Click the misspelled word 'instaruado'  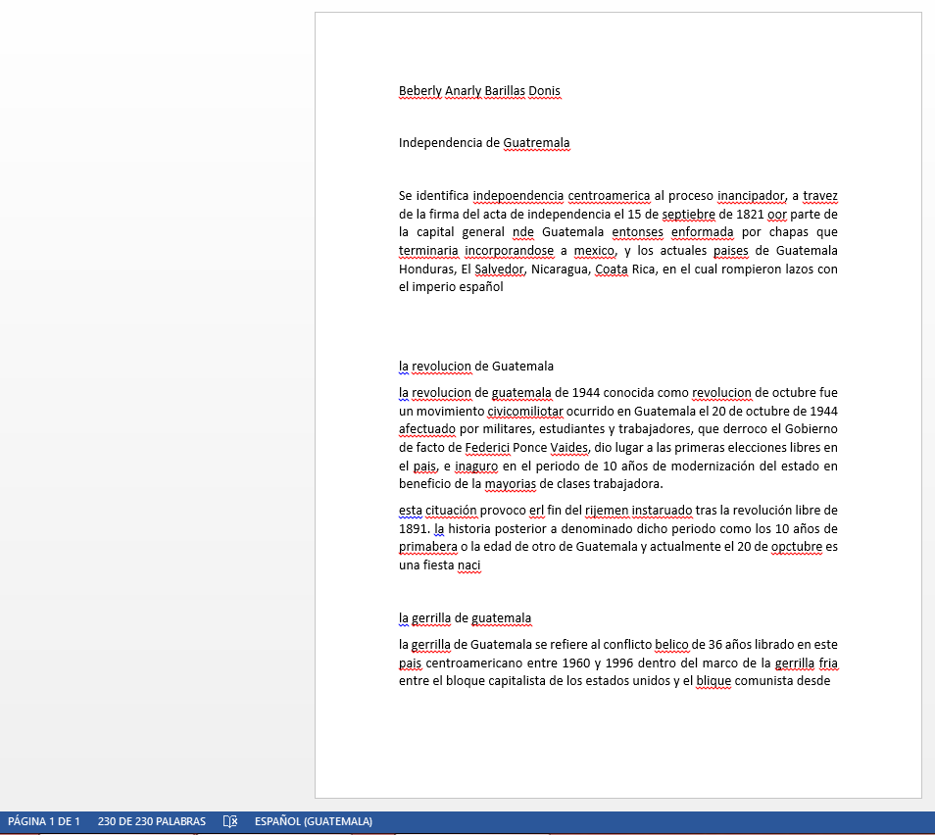(662, 510)
